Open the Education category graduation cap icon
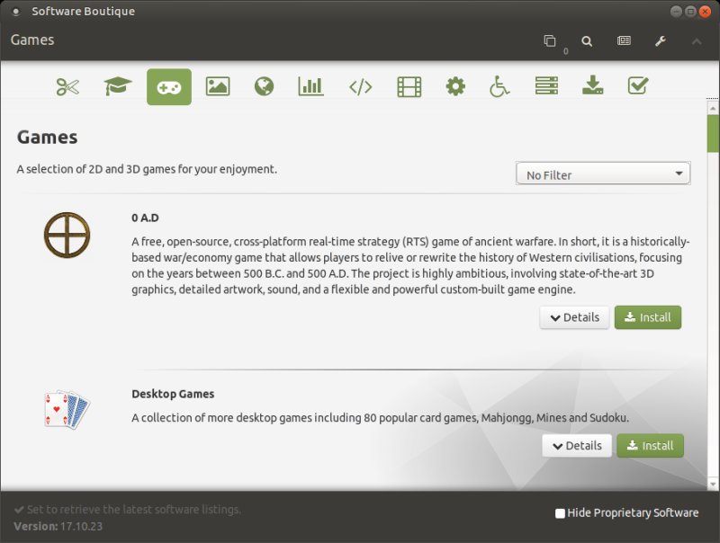This screenshot has height=543, width=720. click(x=118, y=86)
